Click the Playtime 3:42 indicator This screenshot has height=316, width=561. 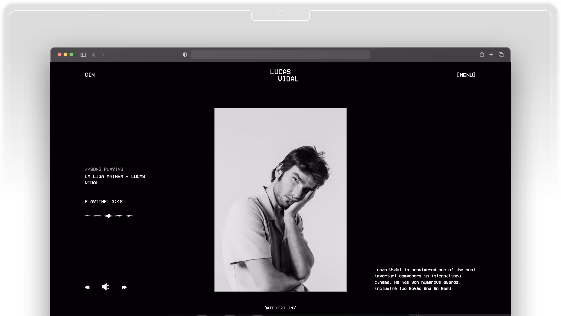click(104, 202)
